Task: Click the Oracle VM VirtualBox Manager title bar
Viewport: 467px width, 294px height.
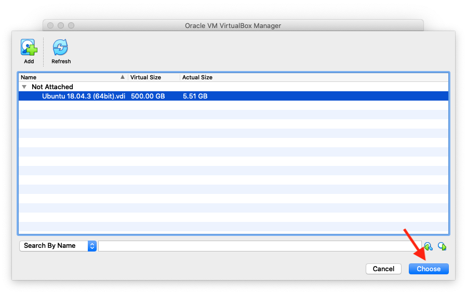Action: tap(233, 25)
